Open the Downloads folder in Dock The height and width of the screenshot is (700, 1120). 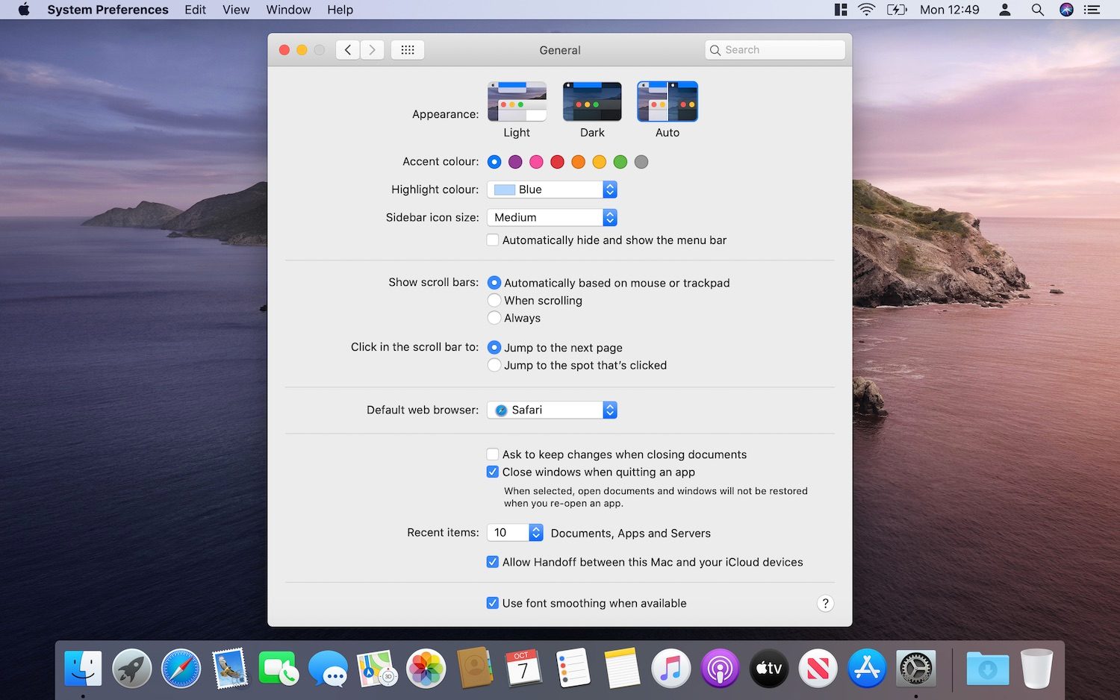click(x=987, y=668)
